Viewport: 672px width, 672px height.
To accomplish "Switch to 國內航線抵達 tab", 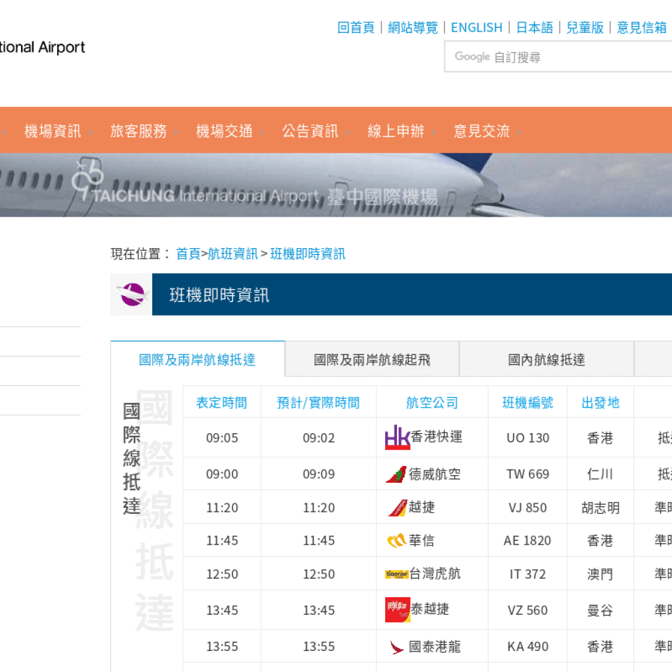I will click(546, 360).
